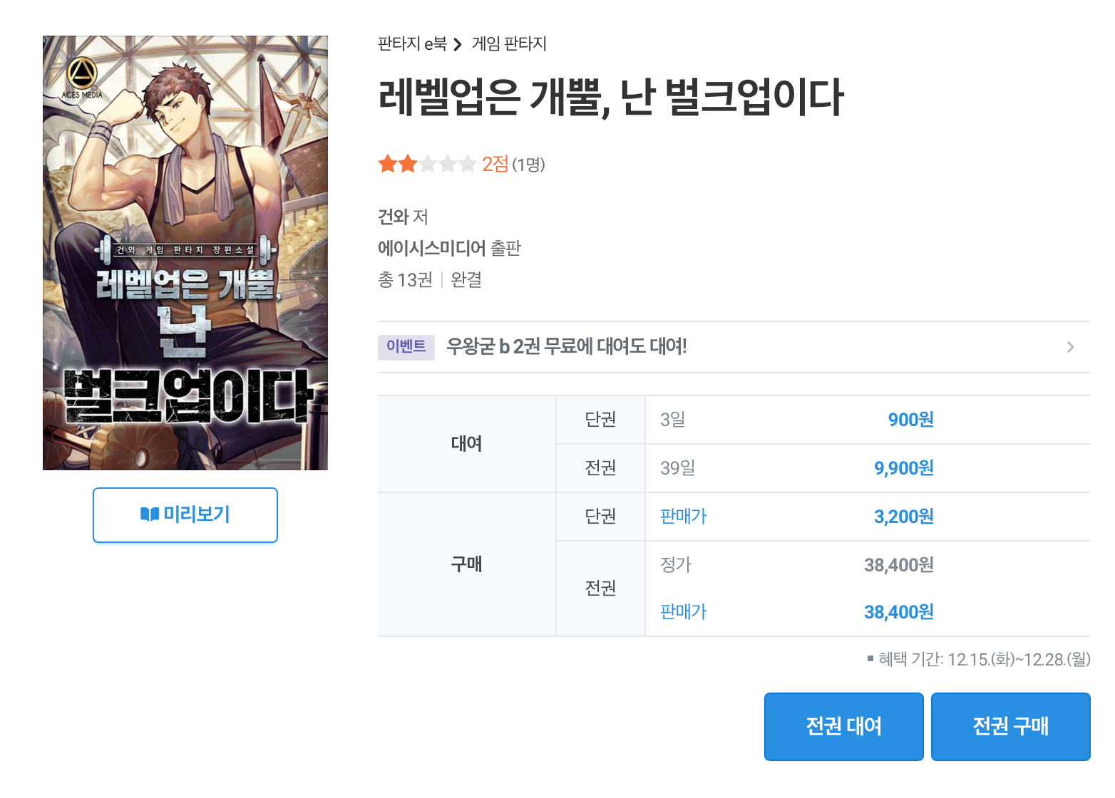Click the second orange rating star
This screenshot has width=1115, height=798.
pos(408,165)
